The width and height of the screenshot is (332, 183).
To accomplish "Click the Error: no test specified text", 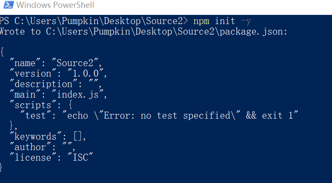I will (167, 116).
